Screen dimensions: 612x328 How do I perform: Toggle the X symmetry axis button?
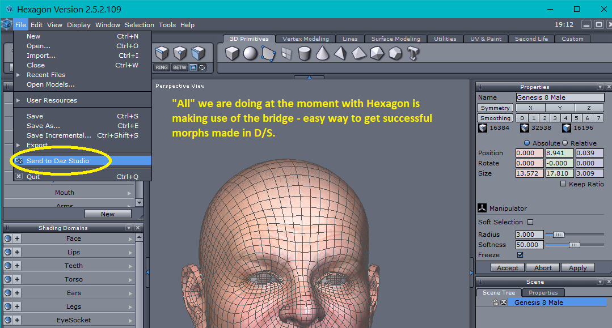[530, 108]
